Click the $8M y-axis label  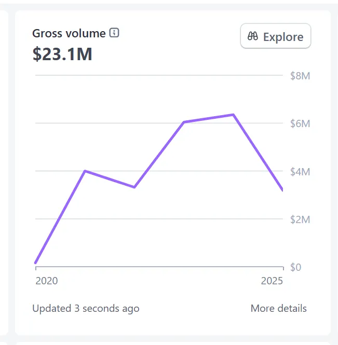tap(300, 76)
